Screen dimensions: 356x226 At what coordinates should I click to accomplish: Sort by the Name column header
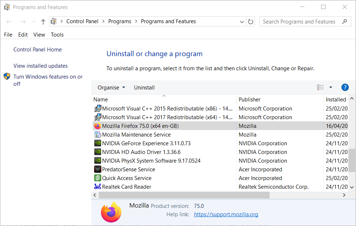101,100
